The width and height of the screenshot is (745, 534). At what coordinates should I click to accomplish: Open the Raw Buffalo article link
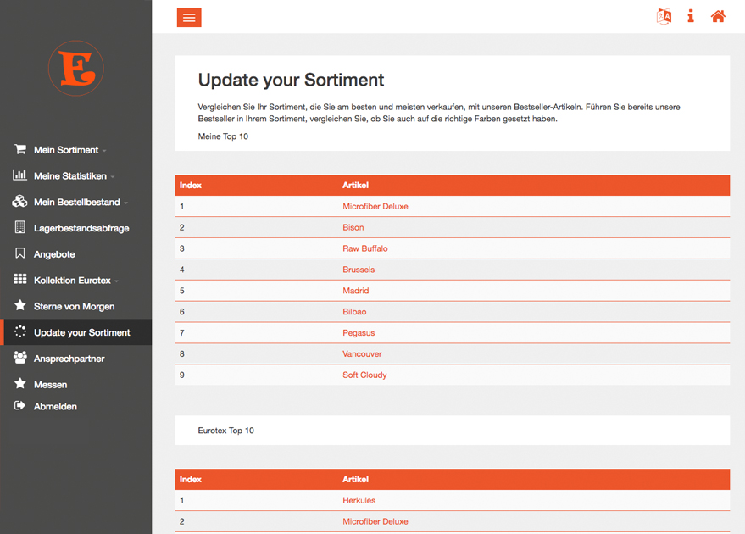[364, 248]
